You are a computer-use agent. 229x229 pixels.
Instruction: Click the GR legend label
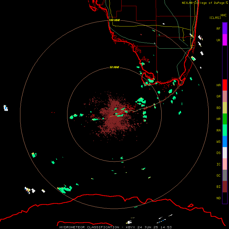[218, 96]
